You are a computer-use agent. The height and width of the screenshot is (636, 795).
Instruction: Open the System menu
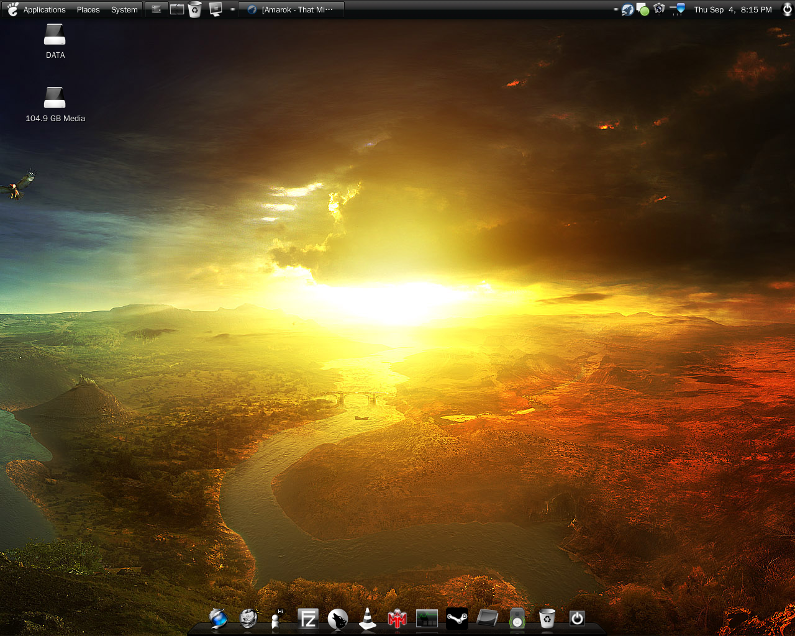(124, 9)
